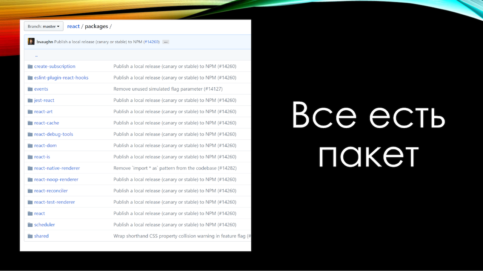Open the react-debug-tools folder
Viewport: 483px width, 271px height.
(x=54, y=134)
